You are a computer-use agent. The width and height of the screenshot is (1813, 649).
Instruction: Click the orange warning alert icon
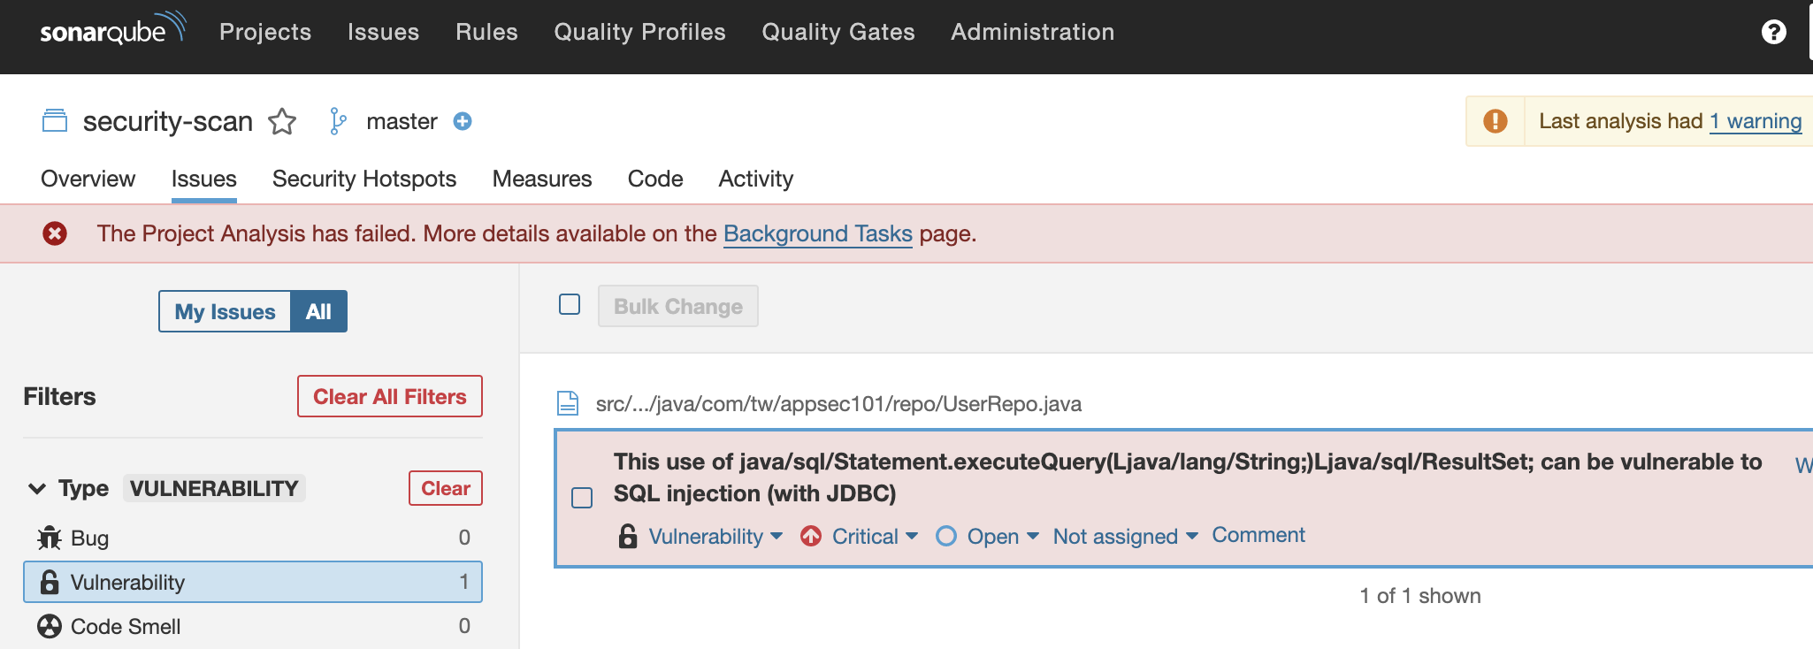(1496, 121)
